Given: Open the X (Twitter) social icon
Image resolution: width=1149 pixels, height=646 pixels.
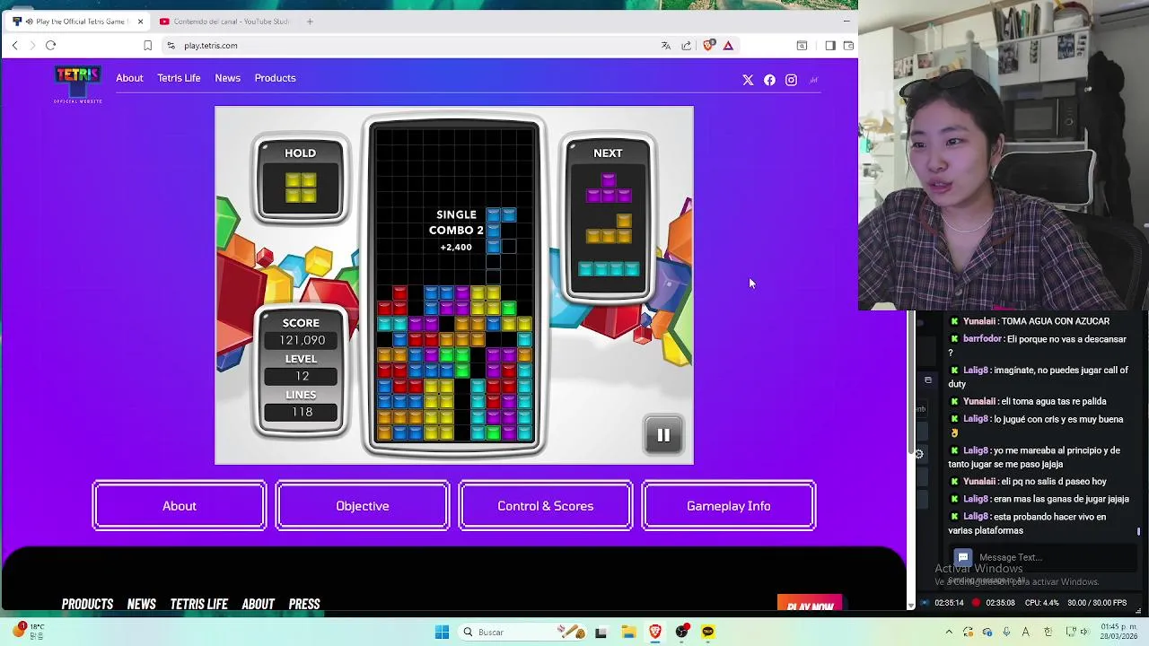Looking at the screenshot, I should click(748, 80).
